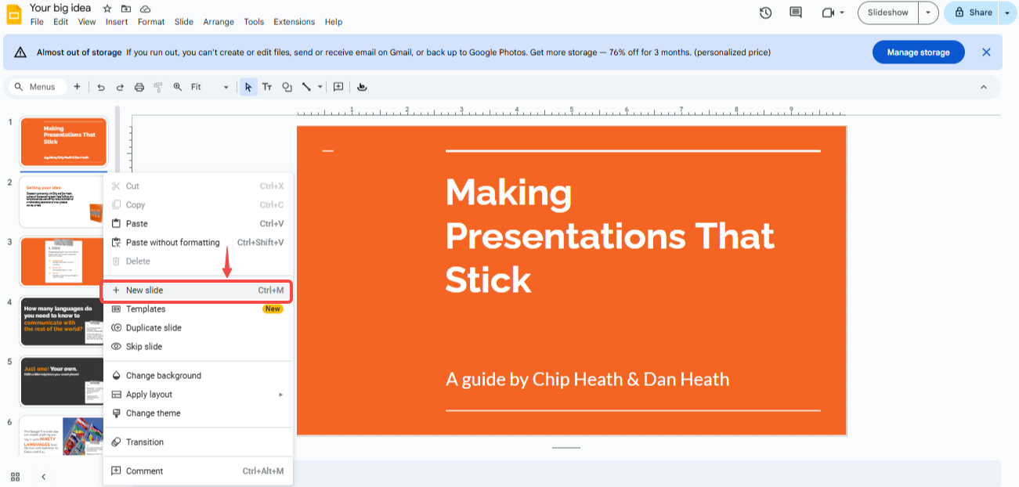The height and width of the screenshot is (487, 1019).
Task: Open the Slide menu
Action: click(x=183, y=22)
